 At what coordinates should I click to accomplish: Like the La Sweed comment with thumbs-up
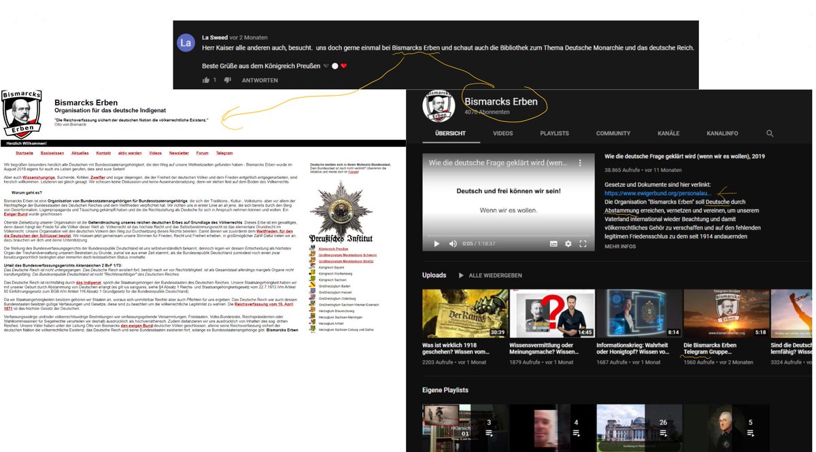(206, 80)
